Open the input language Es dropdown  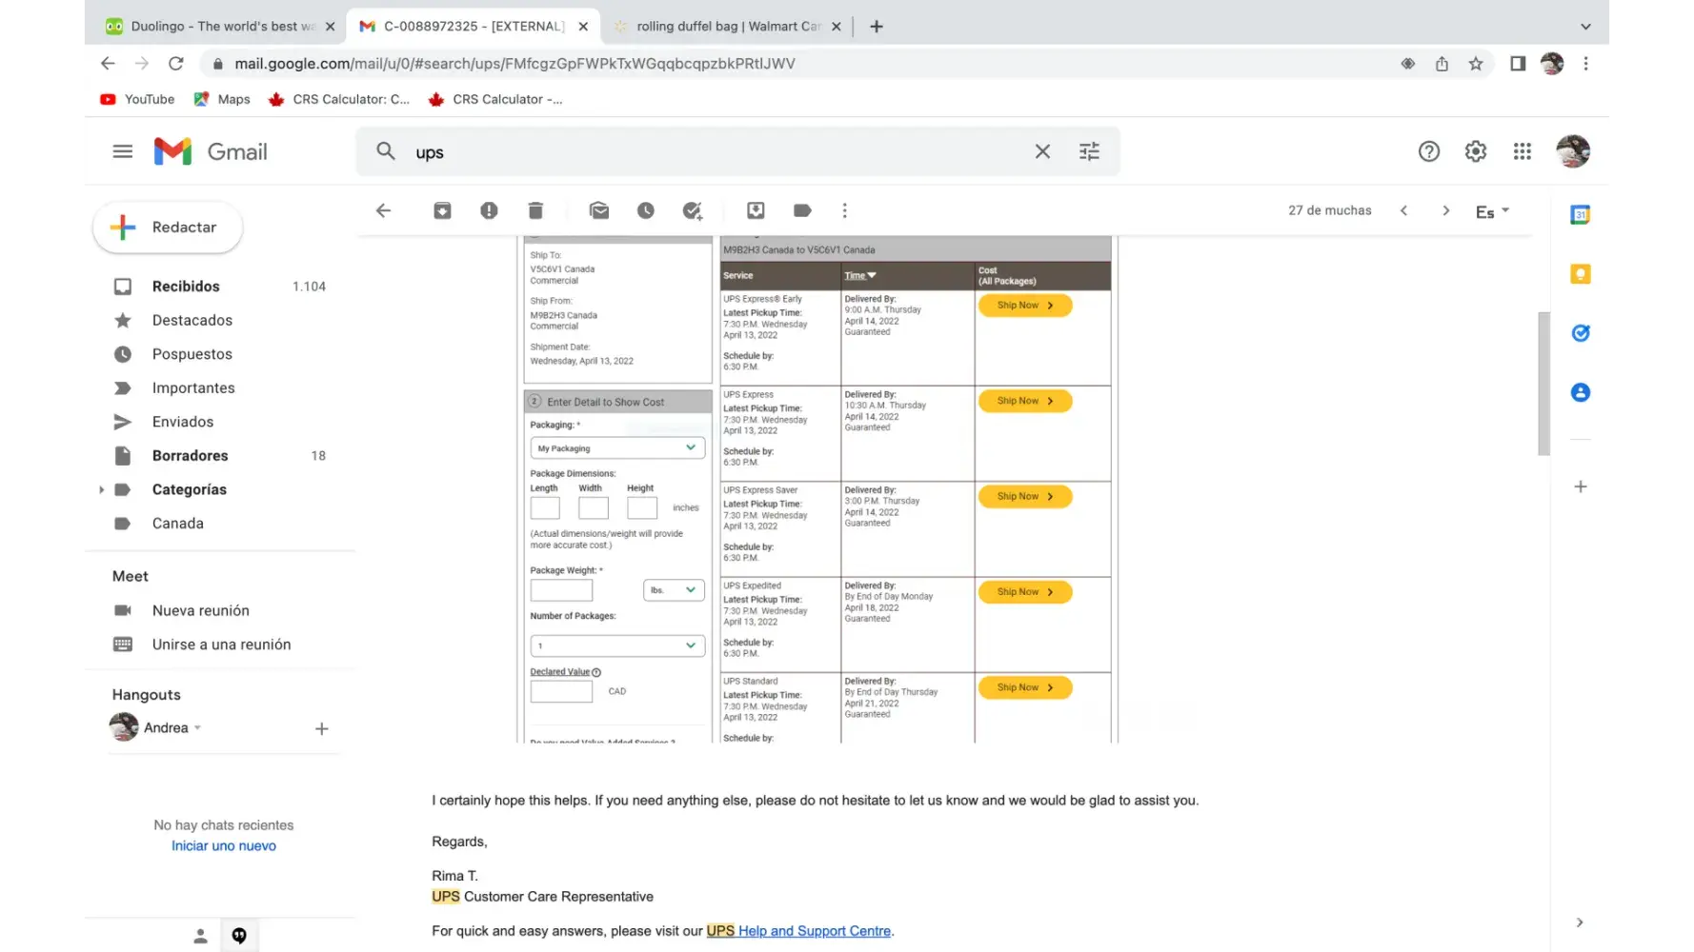click(1492, 211)
